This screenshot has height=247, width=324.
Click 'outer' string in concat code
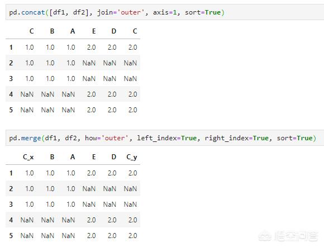[130, 12]
